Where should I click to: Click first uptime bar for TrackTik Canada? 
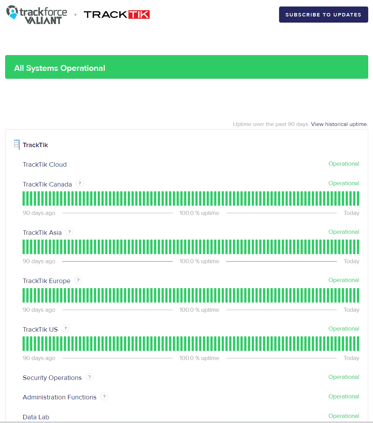[24, 198]
